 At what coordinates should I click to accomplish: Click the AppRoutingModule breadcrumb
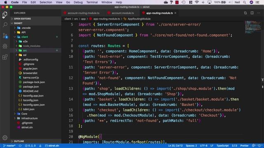[x=139, y=19]
